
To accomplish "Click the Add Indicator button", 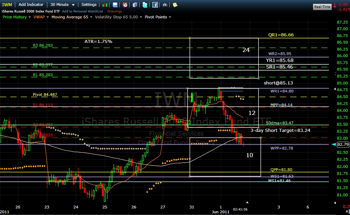I will coord(31,5).
